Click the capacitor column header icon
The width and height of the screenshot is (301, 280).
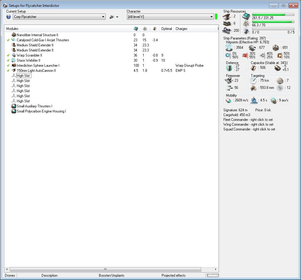click(155, 29)
